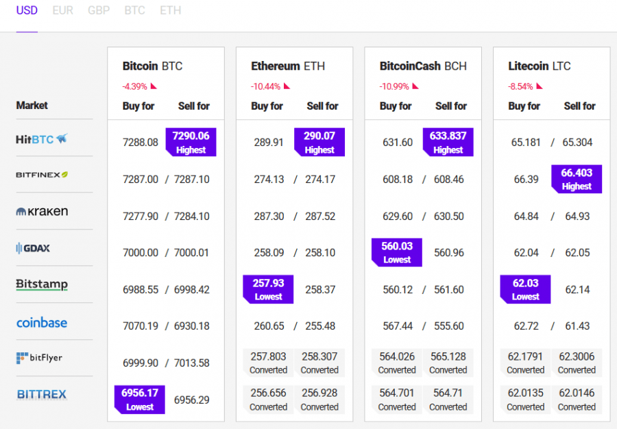Click the 62.04 GDAX Litecoin buy price
Viewport: 617px width, 429px height.
(x=526, y=252)
